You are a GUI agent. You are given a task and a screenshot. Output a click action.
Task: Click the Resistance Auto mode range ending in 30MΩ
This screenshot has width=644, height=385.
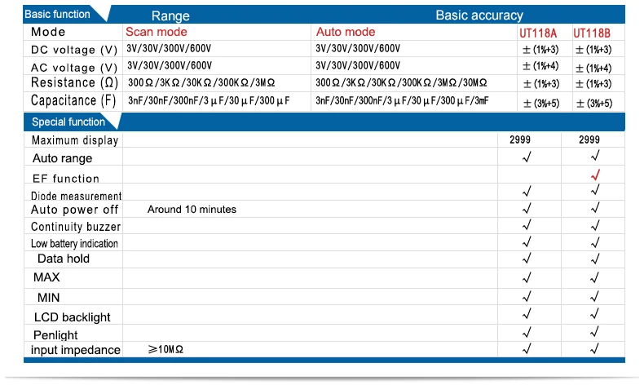coord(401,82)
